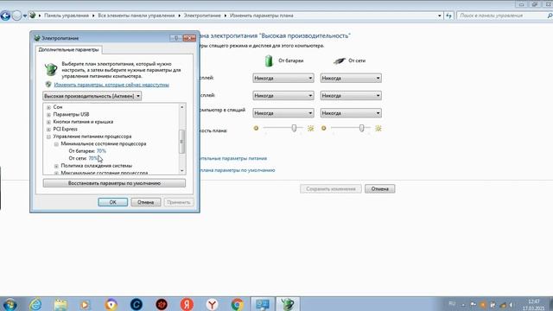Image resolution: width=553 pixels, height=311 pixels.
Task: Click the settings tree scrollbar thumb
Action: (182, 142)
